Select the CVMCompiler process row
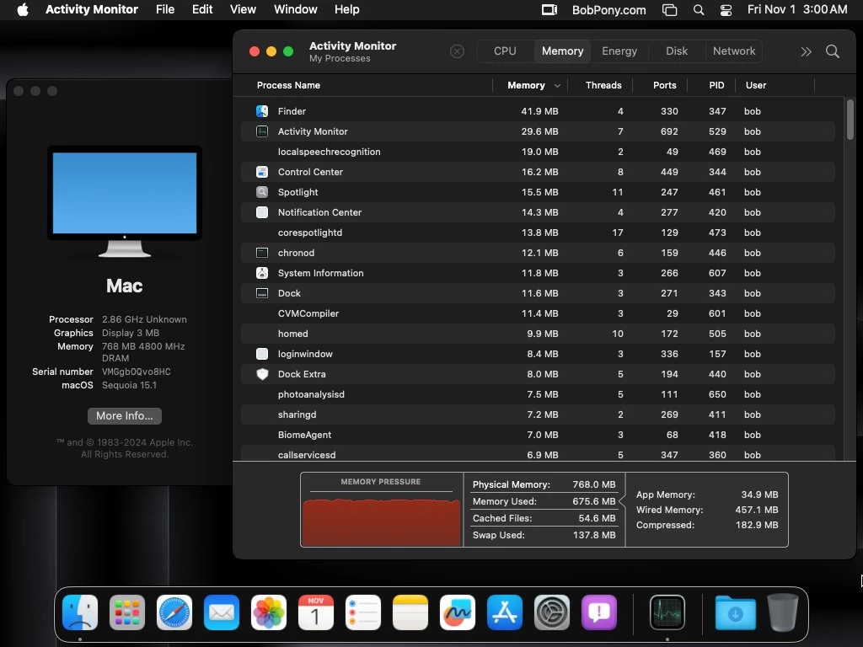Viewport: 863px width, 647px height. pyautogui.click(x=538, y=313)
